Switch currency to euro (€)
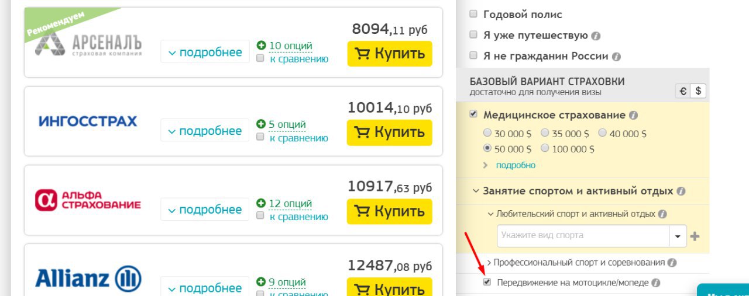 (682, 92)
